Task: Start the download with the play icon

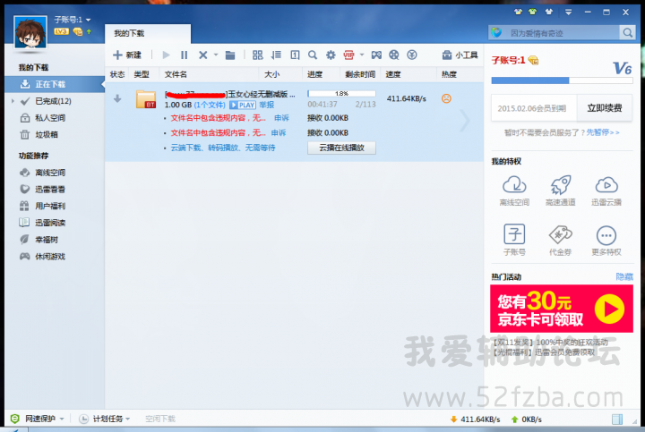Action: (x=167, y=55)
